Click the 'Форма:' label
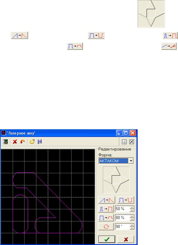This screenshot has width=178, height=245. [x=105, y=155]
